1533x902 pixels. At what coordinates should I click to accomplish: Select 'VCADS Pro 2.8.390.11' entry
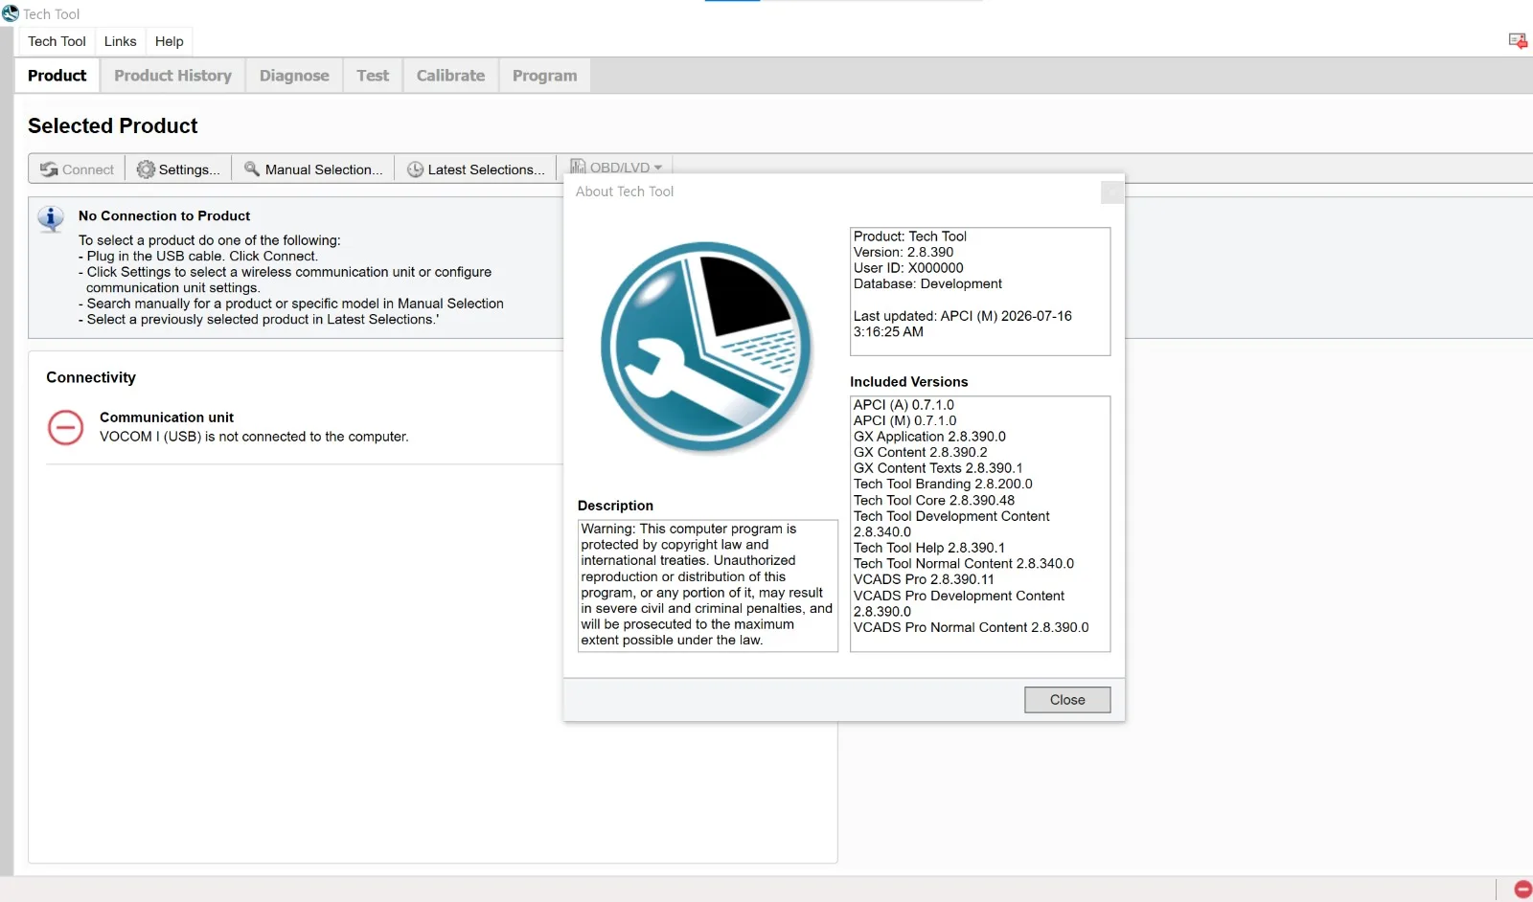point(924,580)
